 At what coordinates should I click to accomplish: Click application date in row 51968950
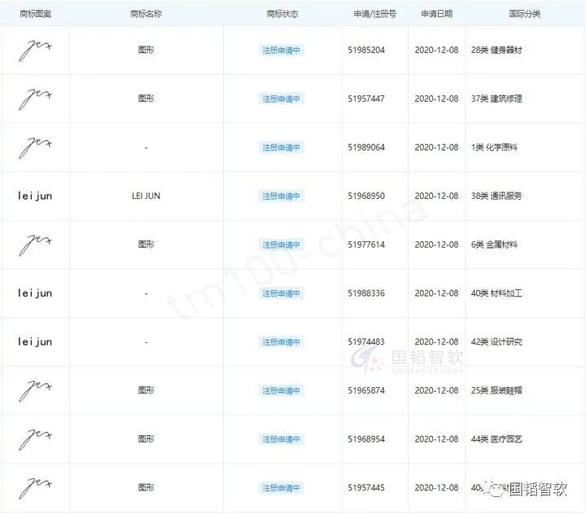[436, 196]
